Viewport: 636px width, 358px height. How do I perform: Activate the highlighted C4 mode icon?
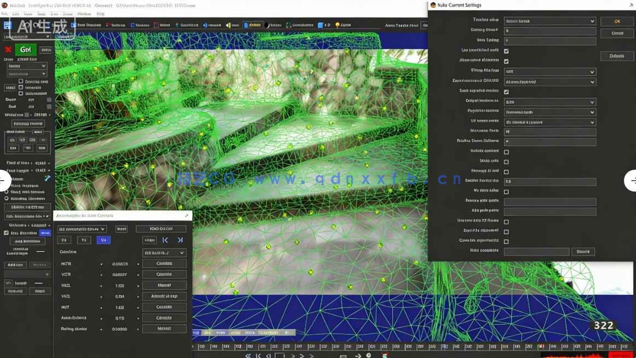(103, 240)
